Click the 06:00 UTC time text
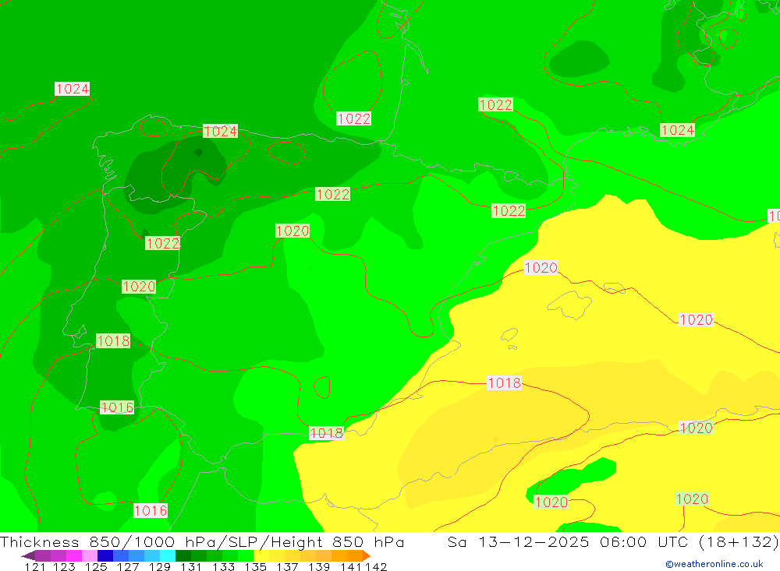This screenshot has width=780, height=571. pos(643,541)
